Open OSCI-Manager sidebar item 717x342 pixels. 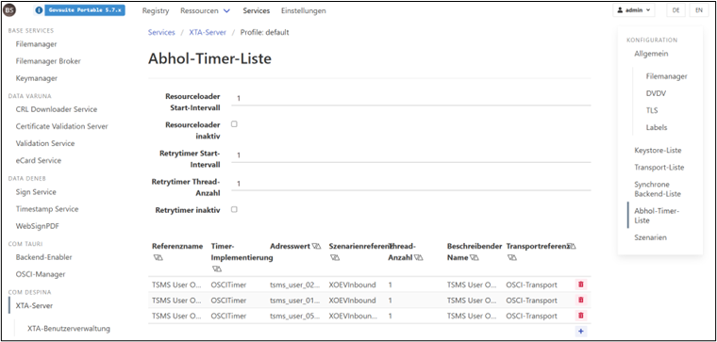(41, 274)
